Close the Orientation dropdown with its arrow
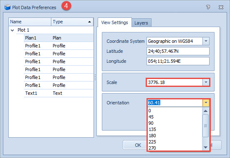Viewport: 230px width, 158px height. click(206, 103)
